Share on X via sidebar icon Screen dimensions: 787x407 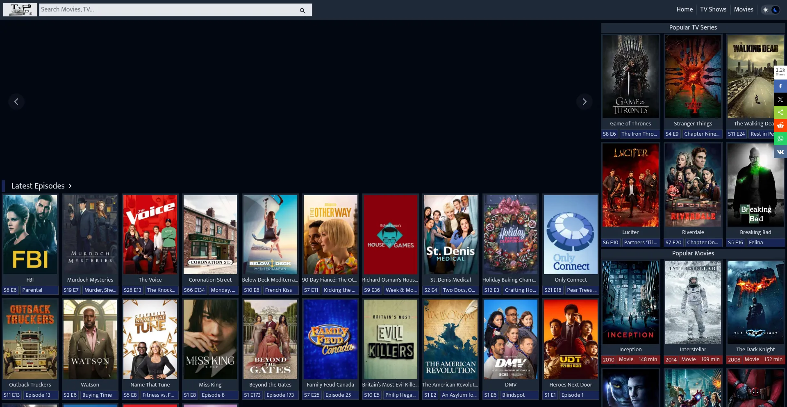pyautogui.click(x=780, y=99)
